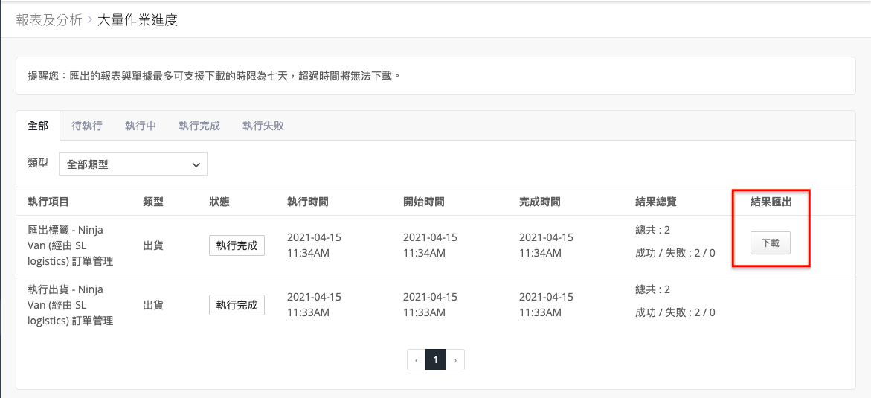Switch to the 執行中 tab
The width and height of the screenshot is (871, 398).
141,126
